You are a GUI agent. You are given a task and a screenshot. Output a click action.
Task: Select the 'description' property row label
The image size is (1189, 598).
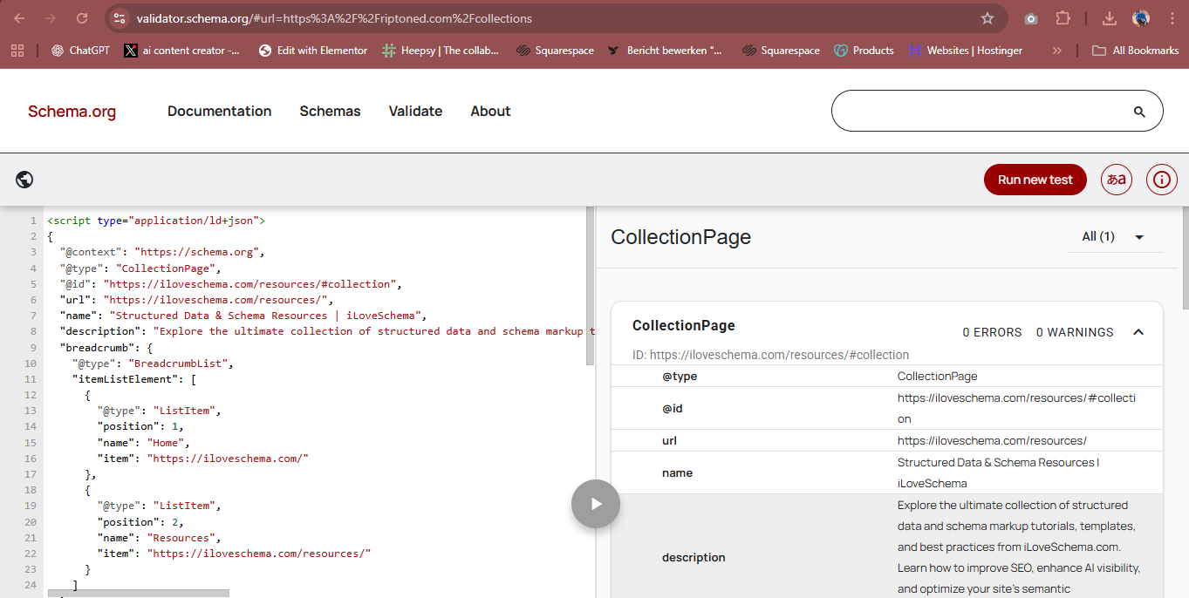click(x=694, y=557)
